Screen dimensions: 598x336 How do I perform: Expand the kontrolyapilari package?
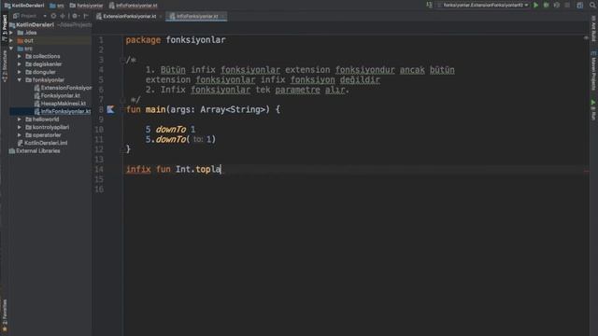coord(20,127)
